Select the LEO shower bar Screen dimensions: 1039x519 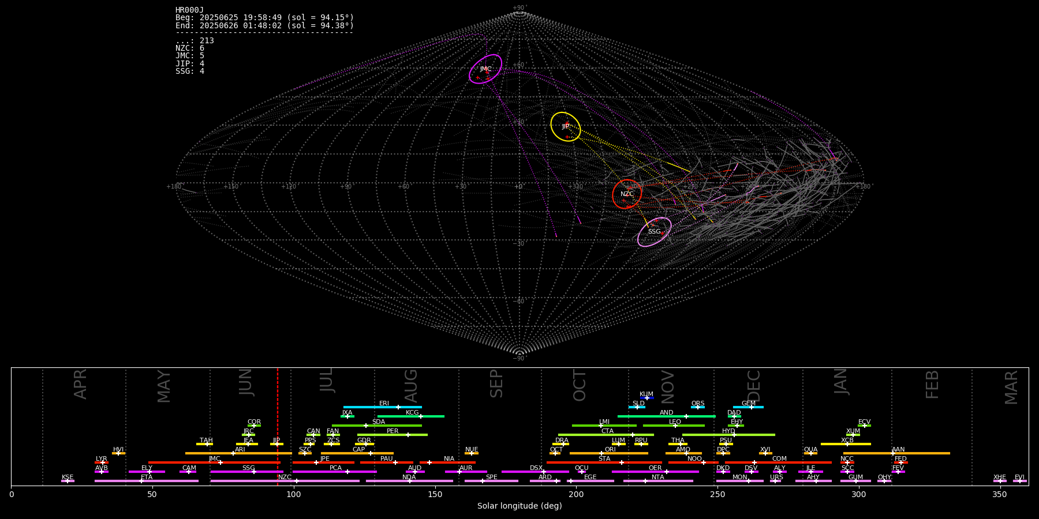(x=674, y=426)
